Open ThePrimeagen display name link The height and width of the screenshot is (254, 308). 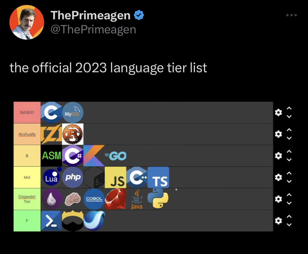tap(90, 15)
